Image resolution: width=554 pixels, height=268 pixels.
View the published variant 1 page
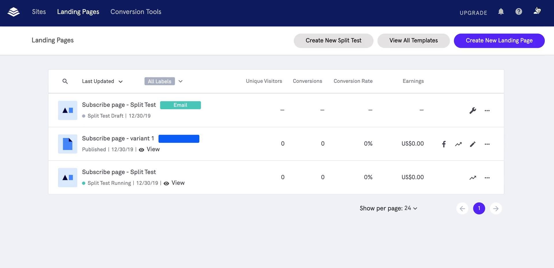(x=153, y=149)
